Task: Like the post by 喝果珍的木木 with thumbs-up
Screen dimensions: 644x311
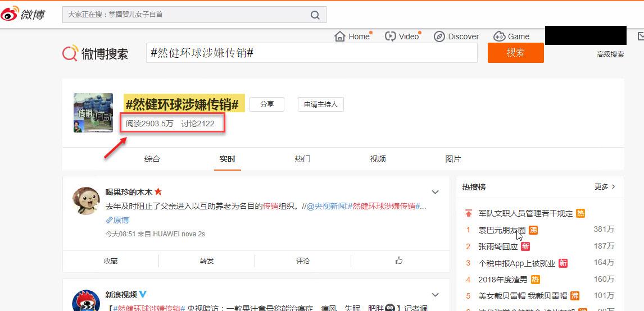Action: coord(399,260)
